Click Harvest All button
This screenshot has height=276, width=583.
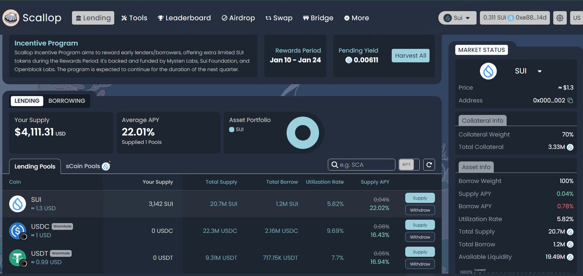[x=411, y=56]
